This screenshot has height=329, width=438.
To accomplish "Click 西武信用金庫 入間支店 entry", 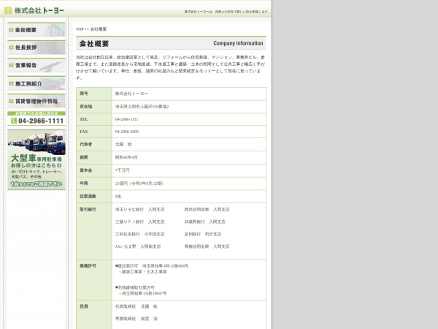I will [x=207, y=209].
